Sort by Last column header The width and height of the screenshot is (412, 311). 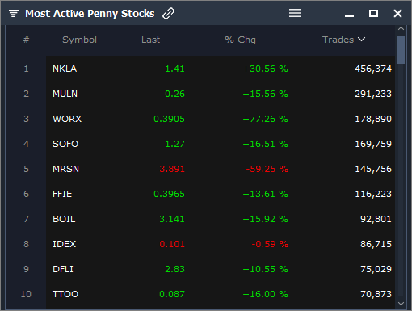(151, 40)
